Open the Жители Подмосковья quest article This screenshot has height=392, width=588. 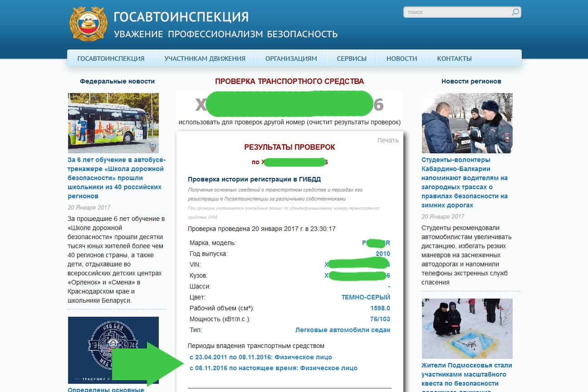[x=466, y=374]
